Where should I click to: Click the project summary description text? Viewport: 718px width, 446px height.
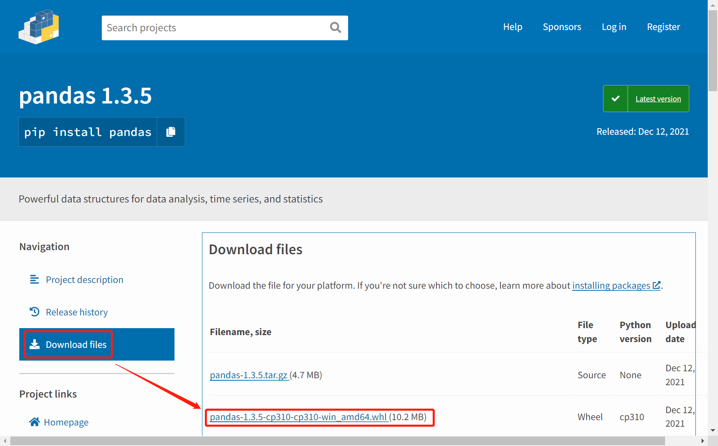[x=171, y=199]
